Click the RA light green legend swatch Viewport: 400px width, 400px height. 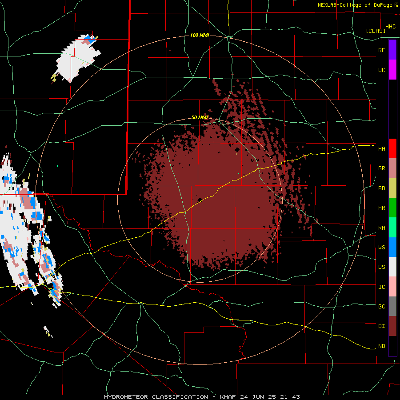pyautogui.click(x=392, y=228)
